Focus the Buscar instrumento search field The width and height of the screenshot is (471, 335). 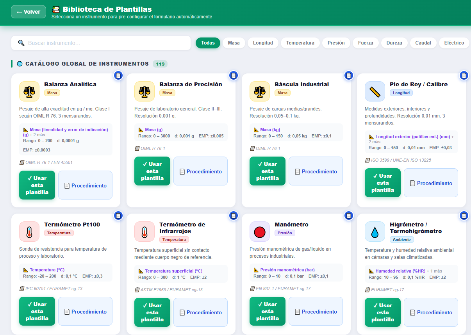[101, 43]
